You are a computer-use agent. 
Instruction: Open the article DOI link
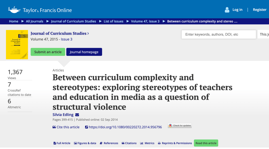(x=123, y=127)
